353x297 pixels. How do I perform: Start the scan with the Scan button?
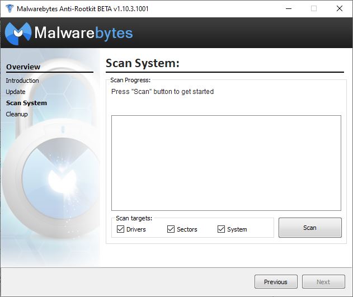(310, 228)
